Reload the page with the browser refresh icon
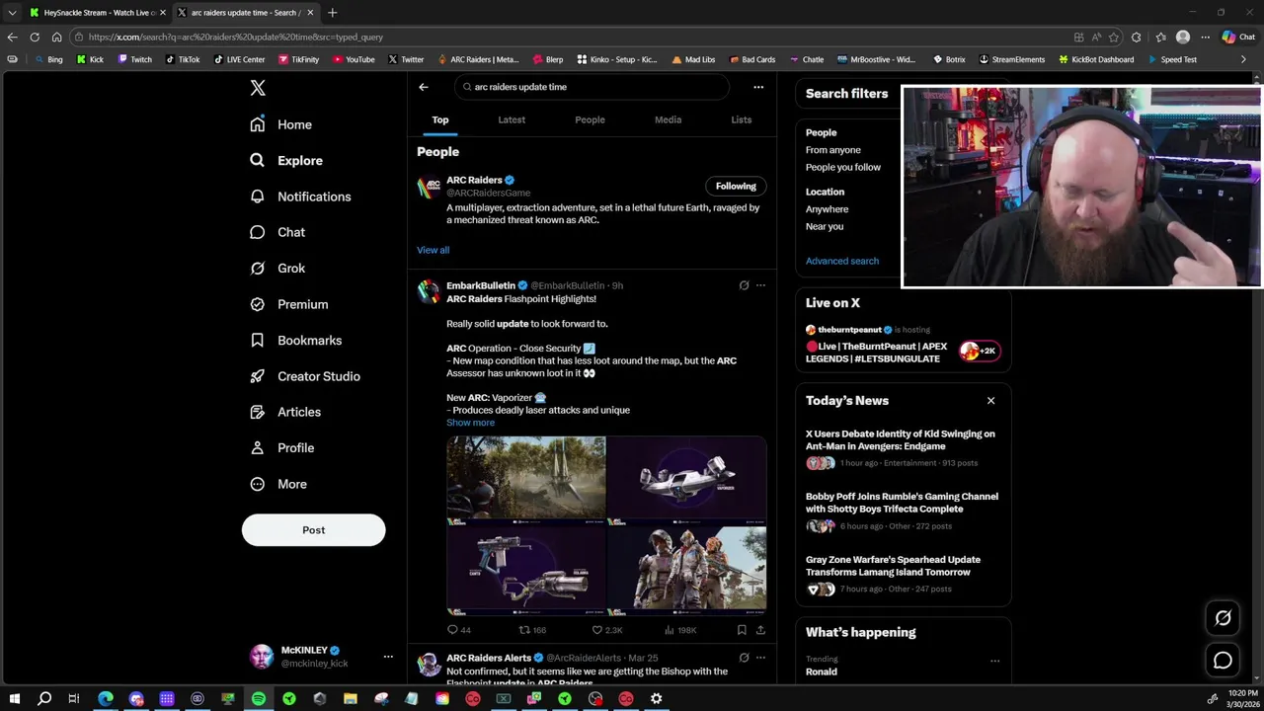This screenshot has height=711, width=1264. coord(35,38)
